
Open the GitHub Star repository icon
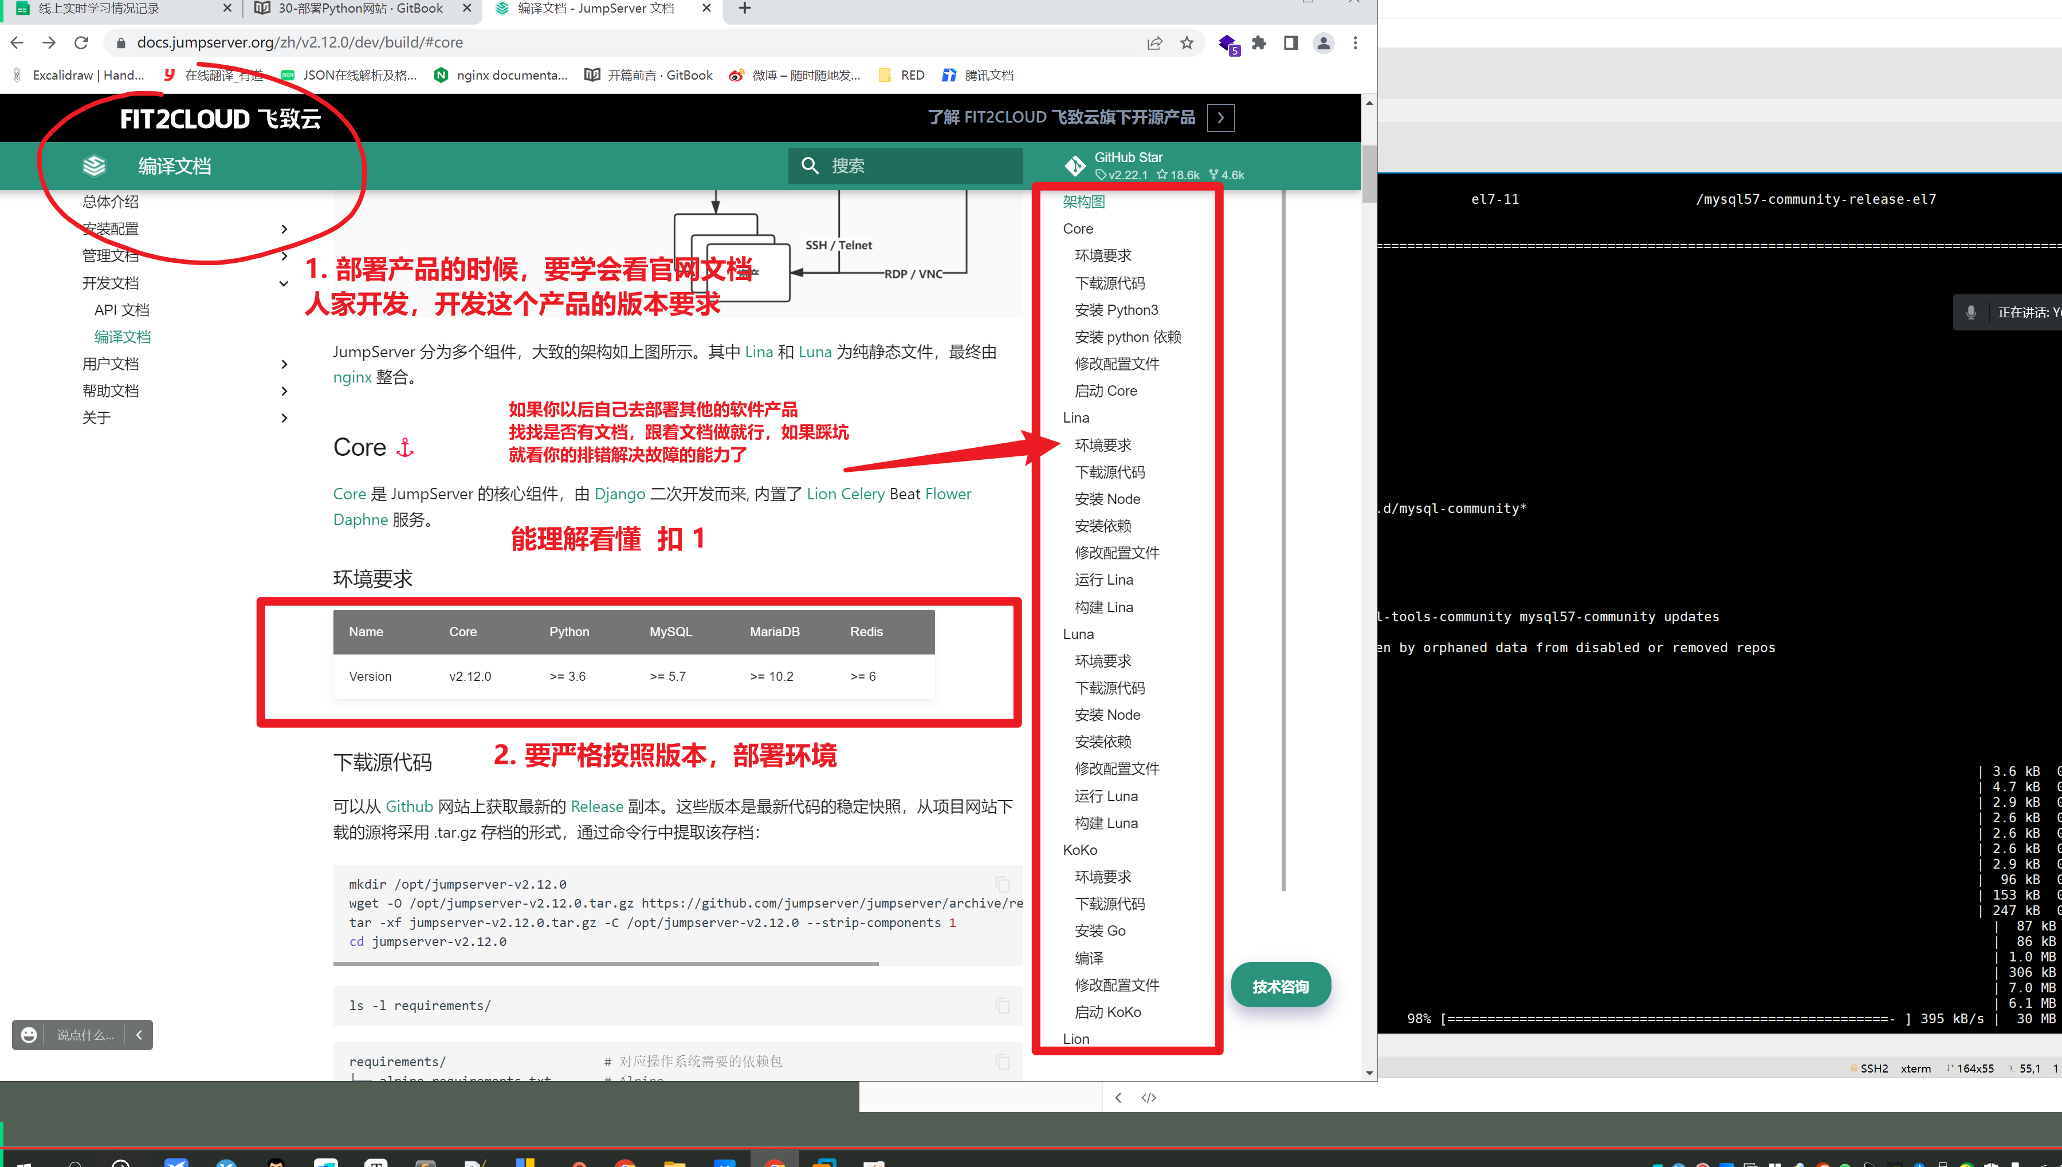pyautogui.click(x=1074, y=166)
